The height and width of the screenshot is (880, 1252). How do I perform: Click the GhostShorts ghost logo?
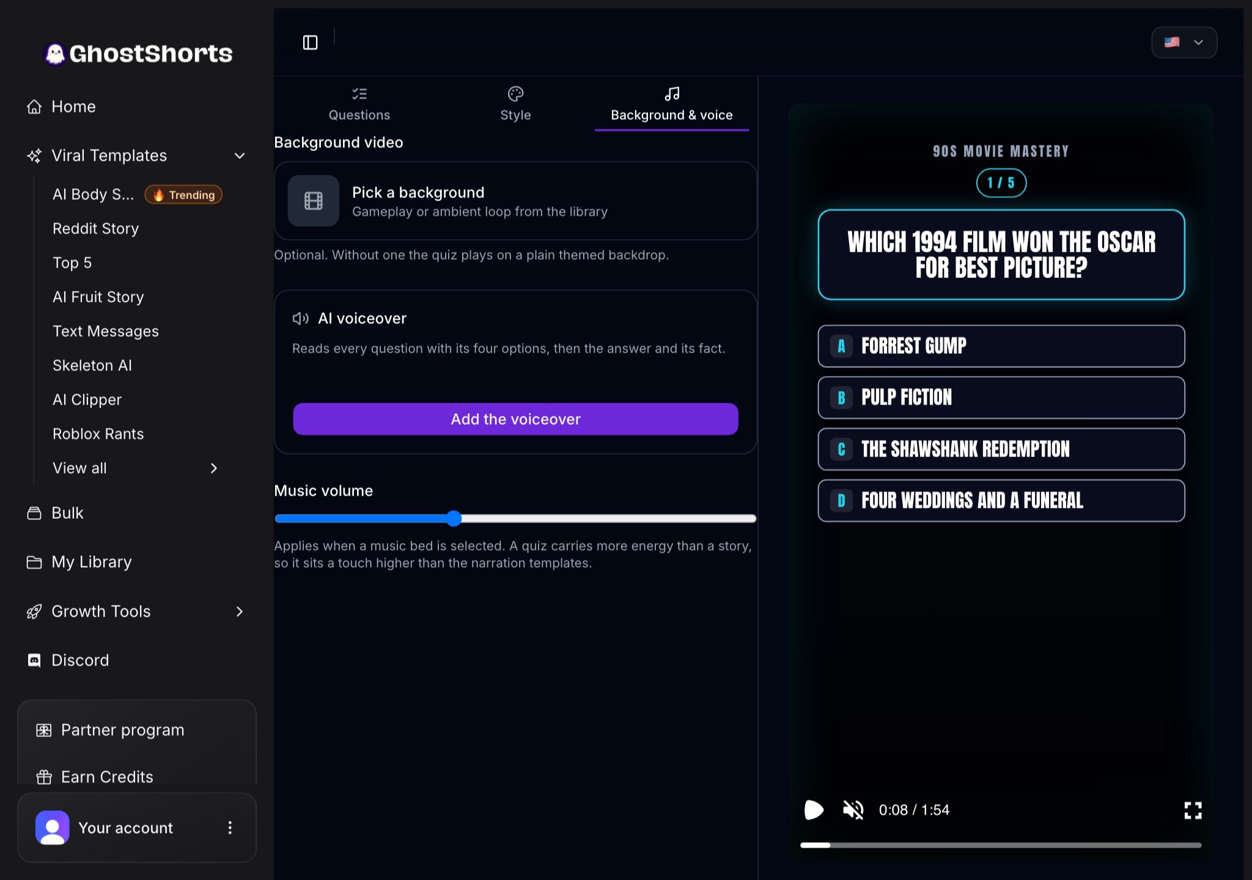tap(55, 54)
